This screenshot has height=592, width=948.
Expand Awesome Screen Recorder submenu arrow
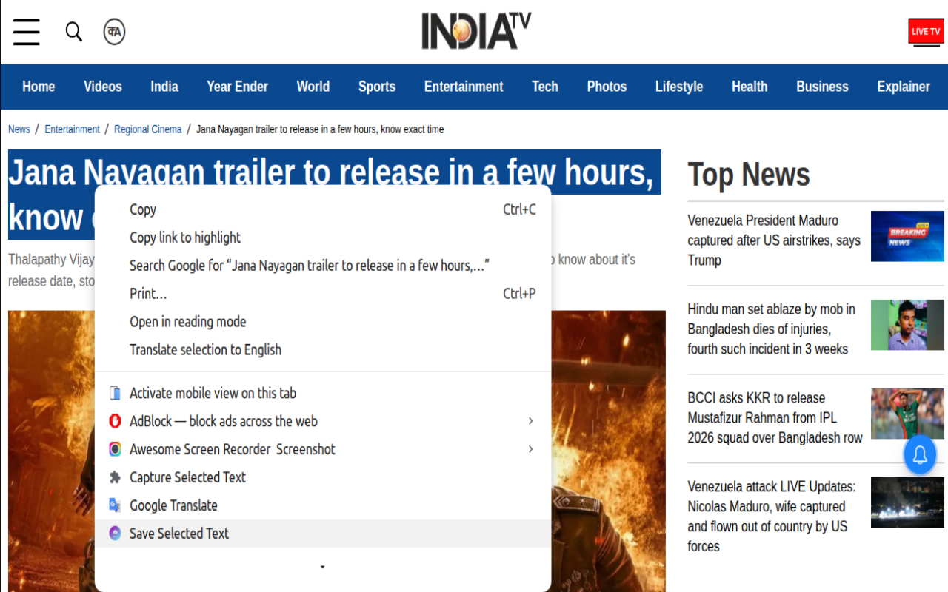530,449
